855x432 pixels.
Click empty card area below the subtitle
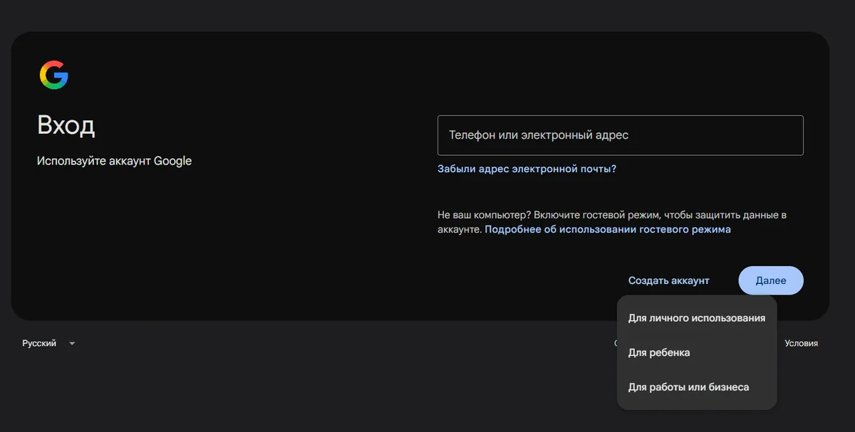click(x=214, y=242)
